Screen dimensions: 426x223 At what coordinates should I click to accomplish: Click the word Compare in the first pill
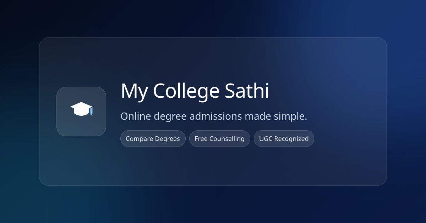click(x=139, y=139)
